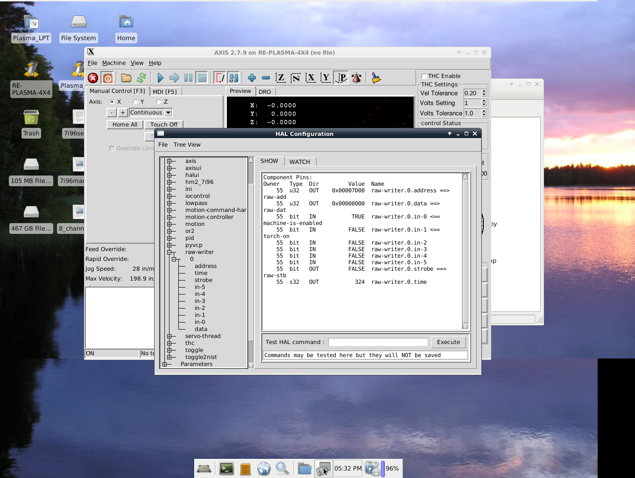Screen dimensions: 635x478
Task: Increase the Vel Tolerance spinner value
Action: 484,91
